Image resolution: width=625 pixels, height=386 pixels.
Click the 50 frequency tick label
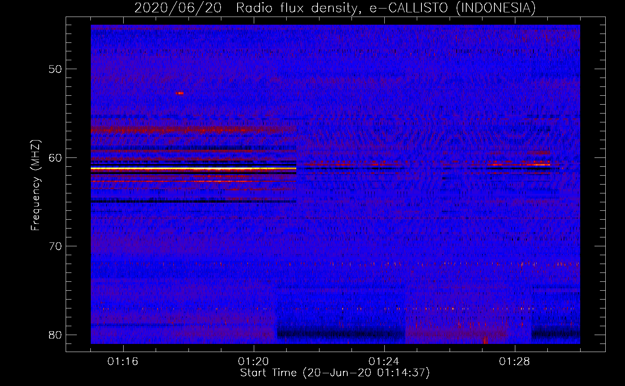[x=55, y=69]
